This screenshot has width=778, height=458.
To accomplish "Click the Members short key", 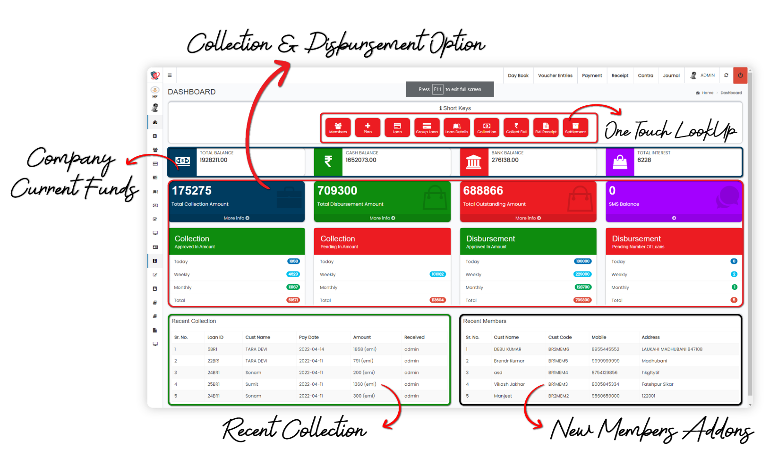I will pos(338,127).
